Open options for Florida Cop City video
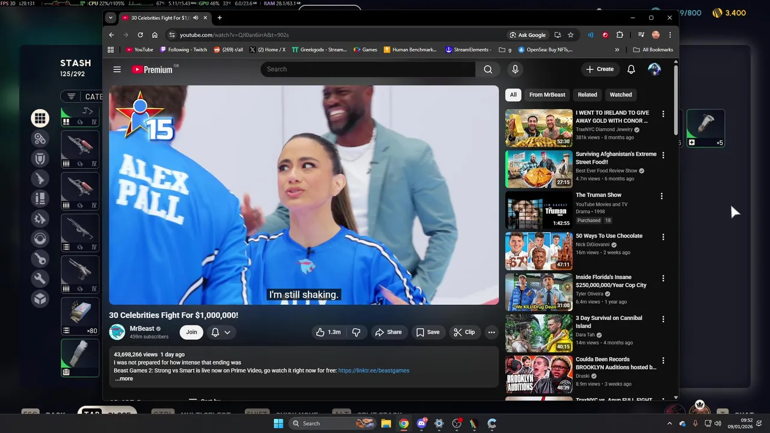 (x=663, y=278)
